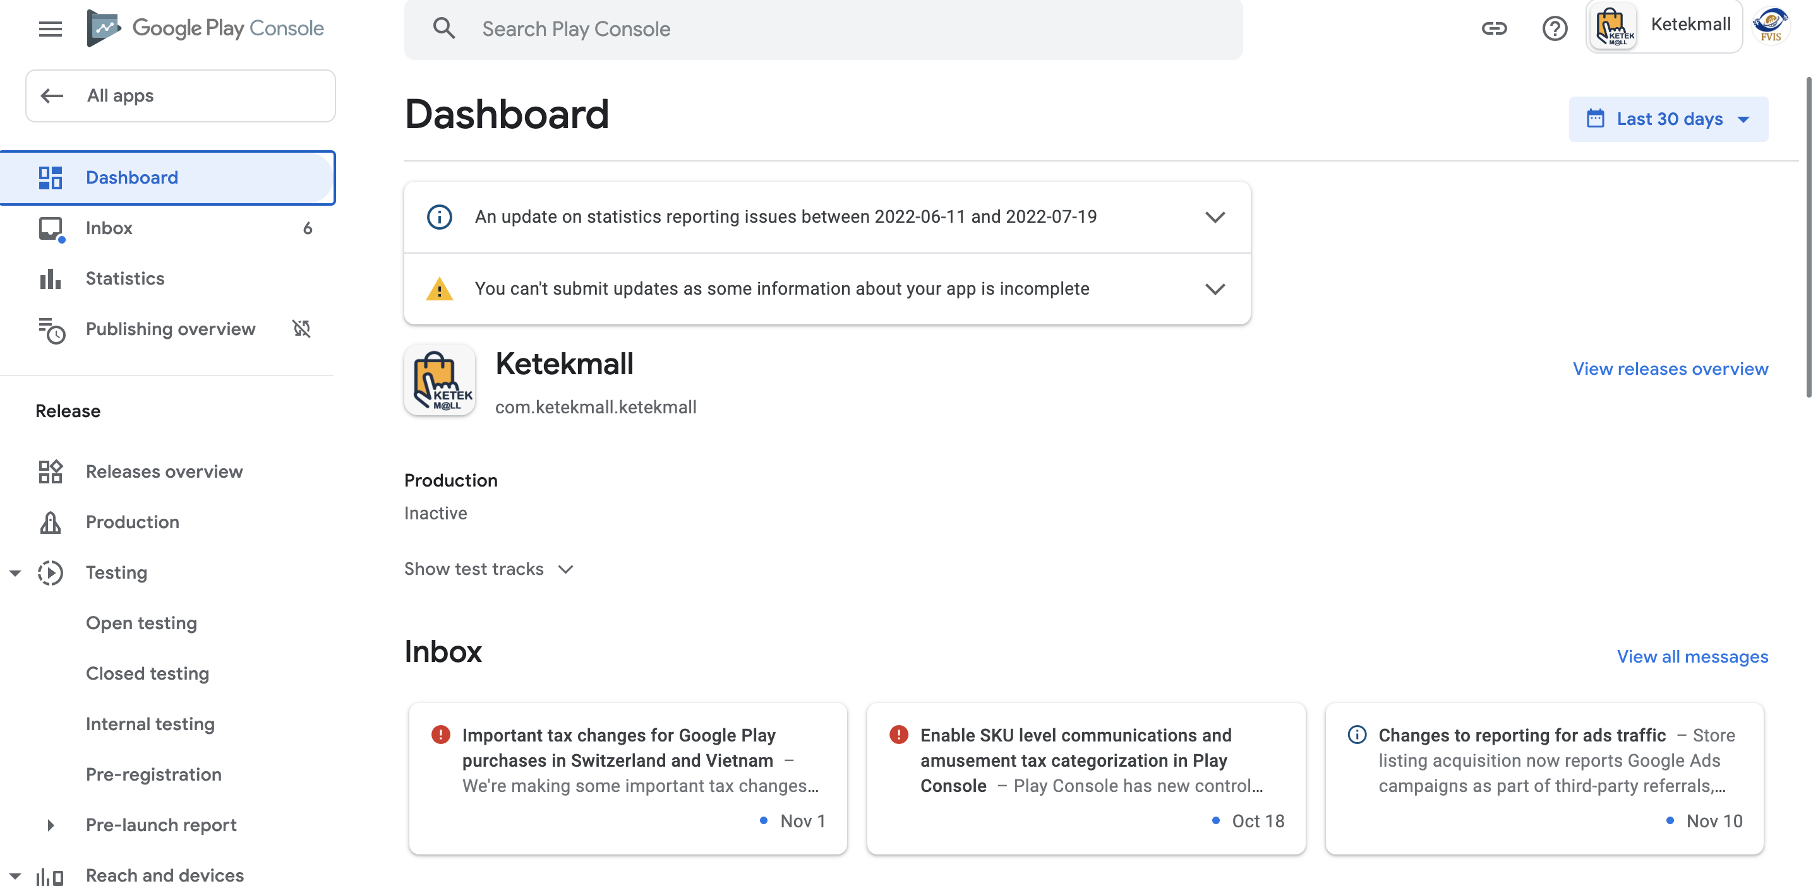
Task: Click red alert icon on SKU message
Action: point(898,735)
